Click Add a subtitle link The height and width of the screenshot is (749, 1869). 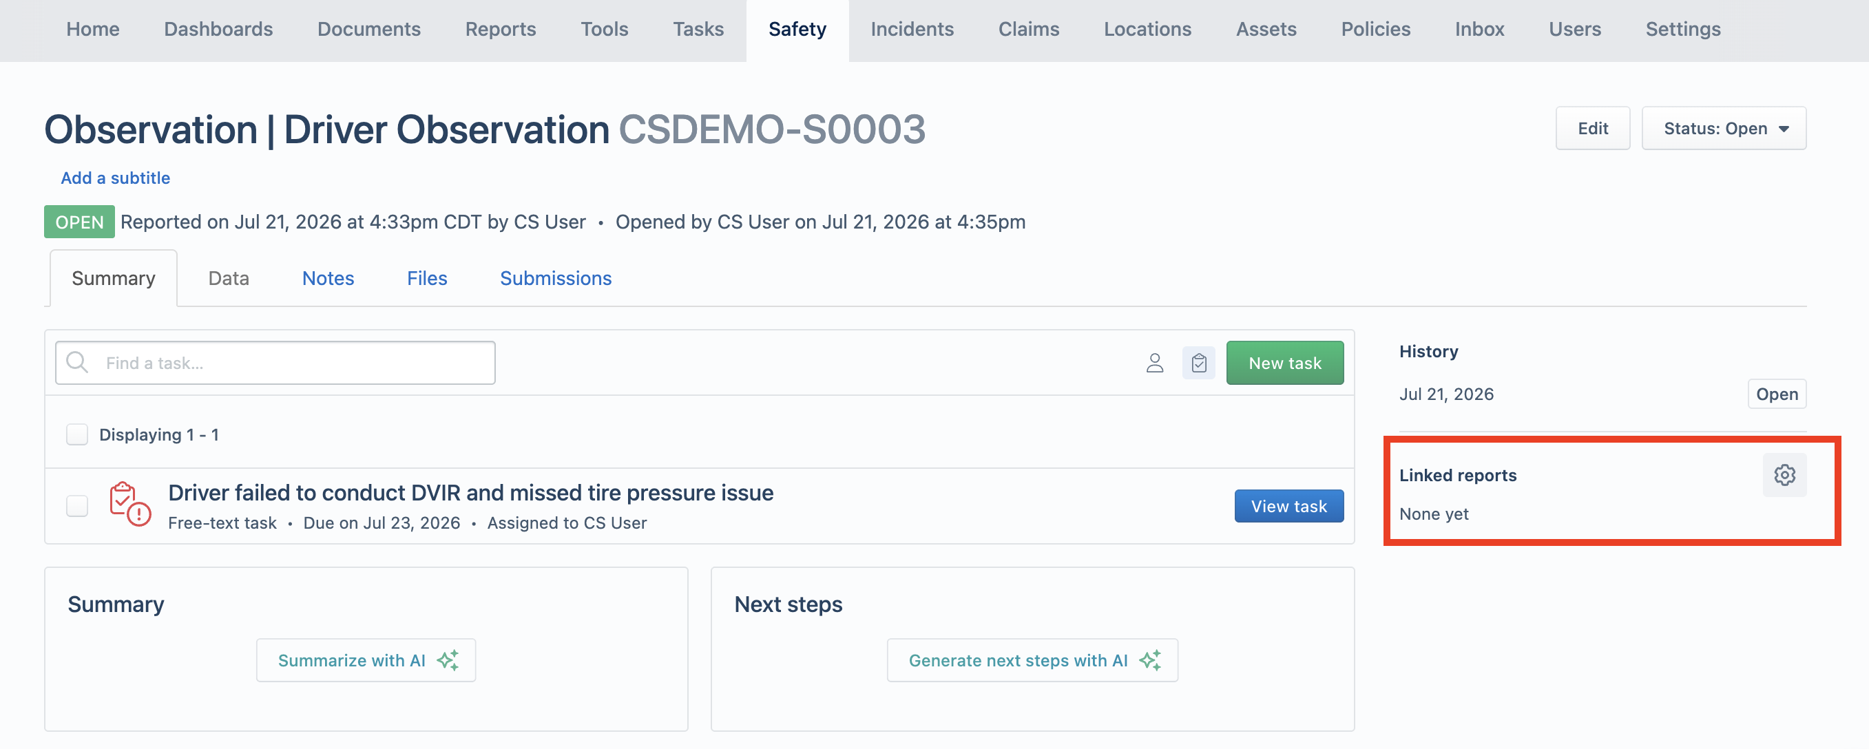(116, 178)
